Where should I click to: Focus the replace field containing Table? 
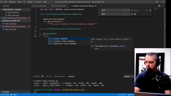115,14
